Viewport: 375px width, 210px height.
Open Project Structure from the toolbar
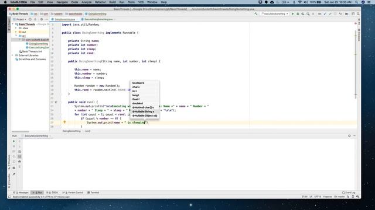[x=346, y=14]
